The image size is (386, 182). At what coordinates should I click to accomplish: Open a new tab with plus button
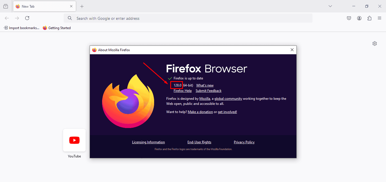82,6
